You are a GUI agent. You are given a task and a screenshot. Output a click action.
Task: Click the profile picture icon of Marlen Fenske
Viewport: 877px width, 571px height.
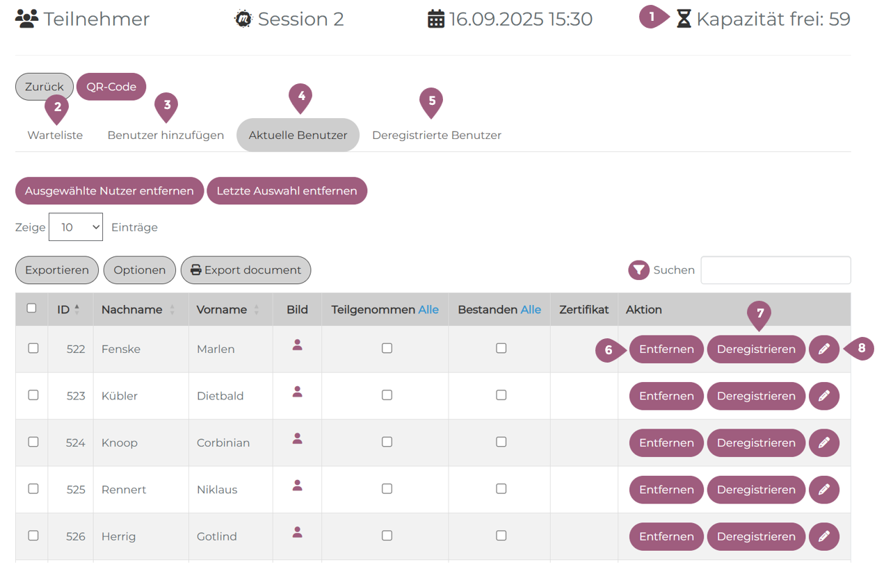tap(297, 345)
